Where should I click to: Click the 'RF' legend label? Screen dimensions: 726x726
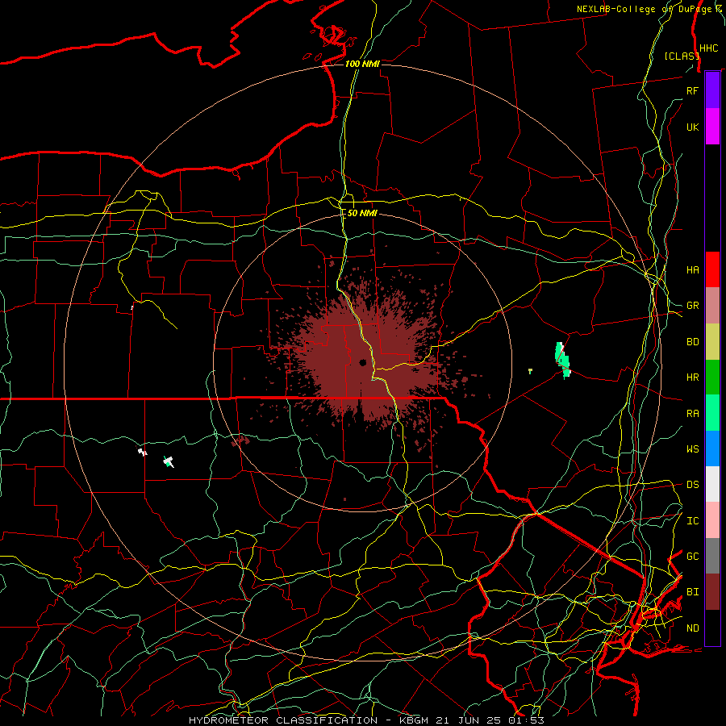(x=692, y=91)
